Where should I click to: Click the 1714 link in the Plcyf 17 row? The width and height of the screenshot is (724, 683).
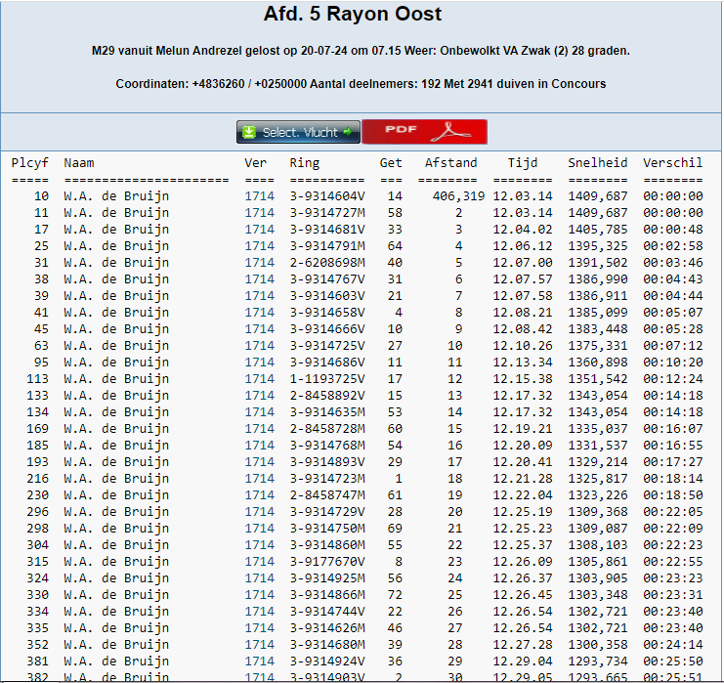pos(259,230)
